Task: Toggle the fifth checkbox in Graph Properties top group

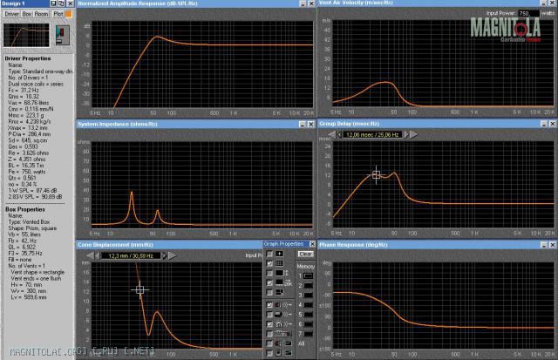Action: [x=269, y=292]
